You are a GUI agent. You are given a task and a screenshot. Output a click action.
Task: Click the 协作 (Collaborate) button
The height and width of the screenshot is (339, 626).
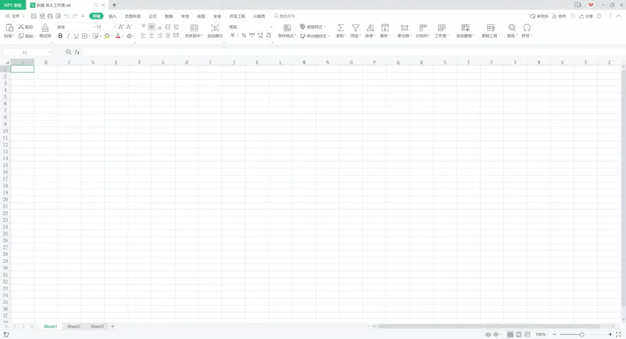[x=559, y=16]
